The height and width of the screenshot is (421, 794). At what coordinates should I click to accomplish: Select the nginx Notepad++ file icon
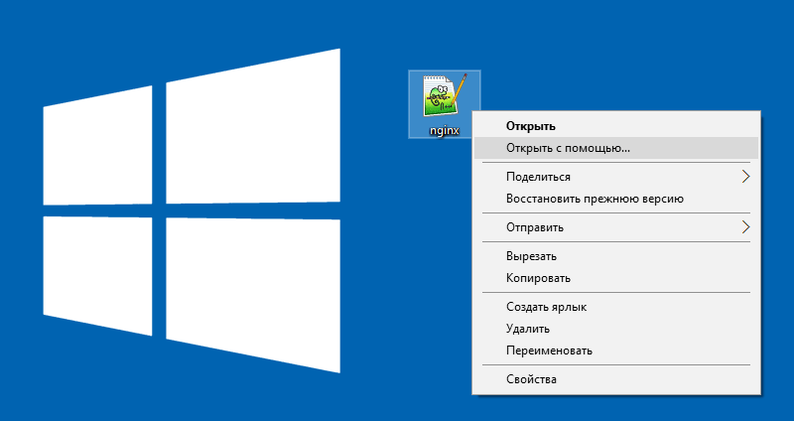click(445, 95)
